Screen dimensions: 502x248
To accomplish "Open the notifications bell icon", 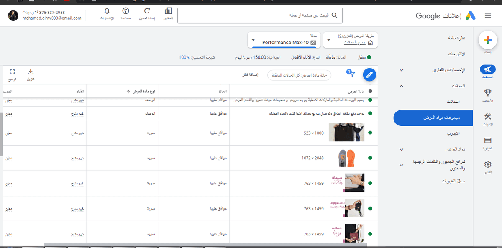I will pos(107,11).
